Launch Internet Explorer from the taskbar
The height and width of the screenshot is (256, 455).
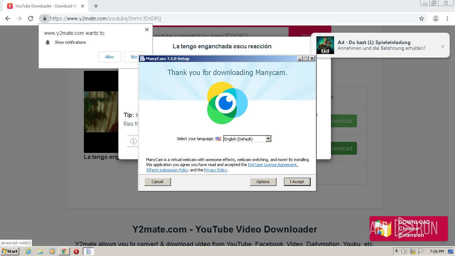click(x=28, y=251)
